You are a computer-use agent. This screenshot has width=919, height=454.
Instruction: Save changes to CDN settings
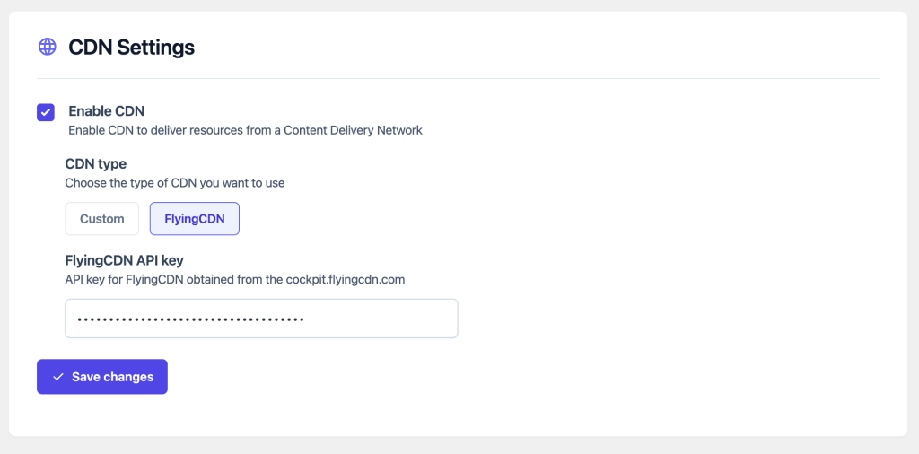pos(102,377)
